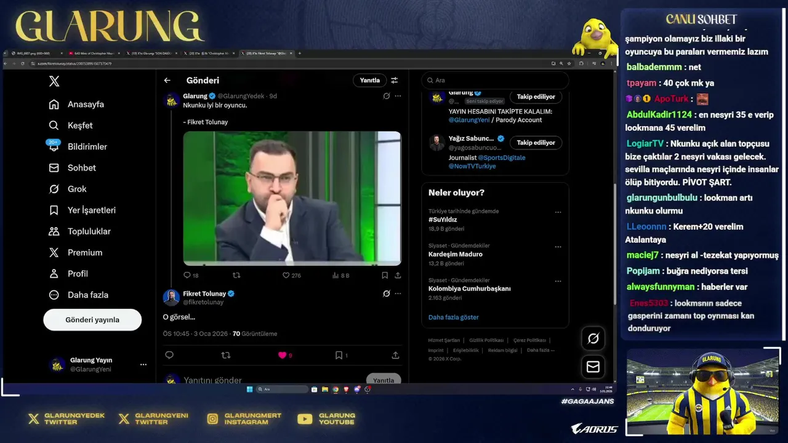788x443 pixels.
Task: Open the Fikret Tolunay video thumbnail
Action: point(292,198)
